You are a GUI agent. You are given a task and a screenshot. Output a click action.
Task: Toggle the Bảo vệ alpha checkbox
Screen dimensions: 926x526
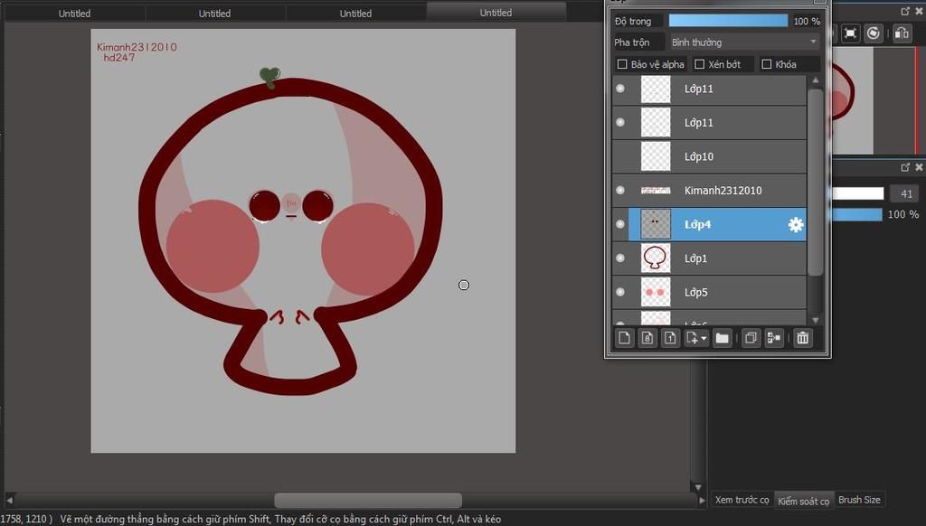[x=622, y=64]
